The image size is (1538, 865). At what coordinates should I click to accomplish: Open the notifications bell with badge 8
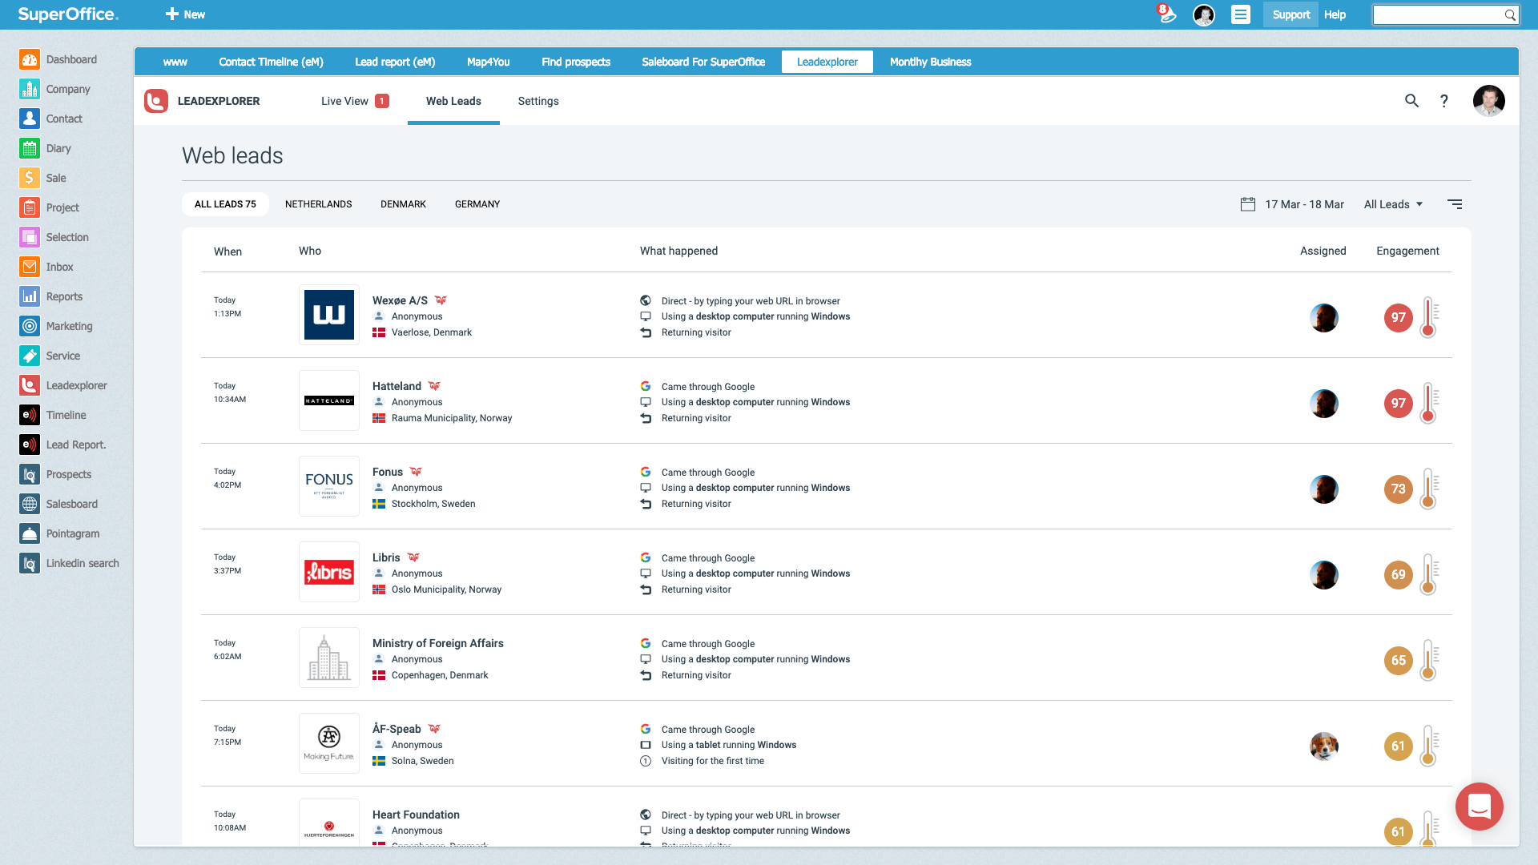(x=1167, y=14)
